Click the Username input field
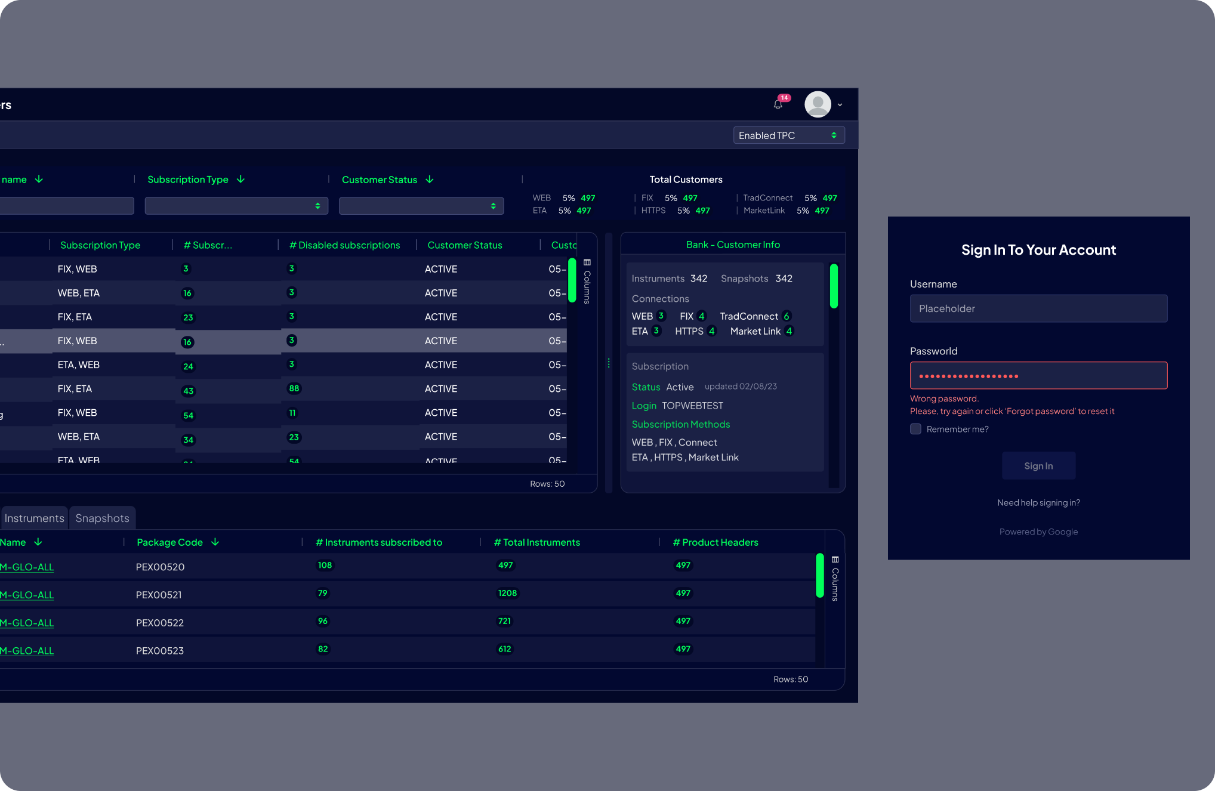The width and height of the screenshot is (1215, 791). 1038,308
